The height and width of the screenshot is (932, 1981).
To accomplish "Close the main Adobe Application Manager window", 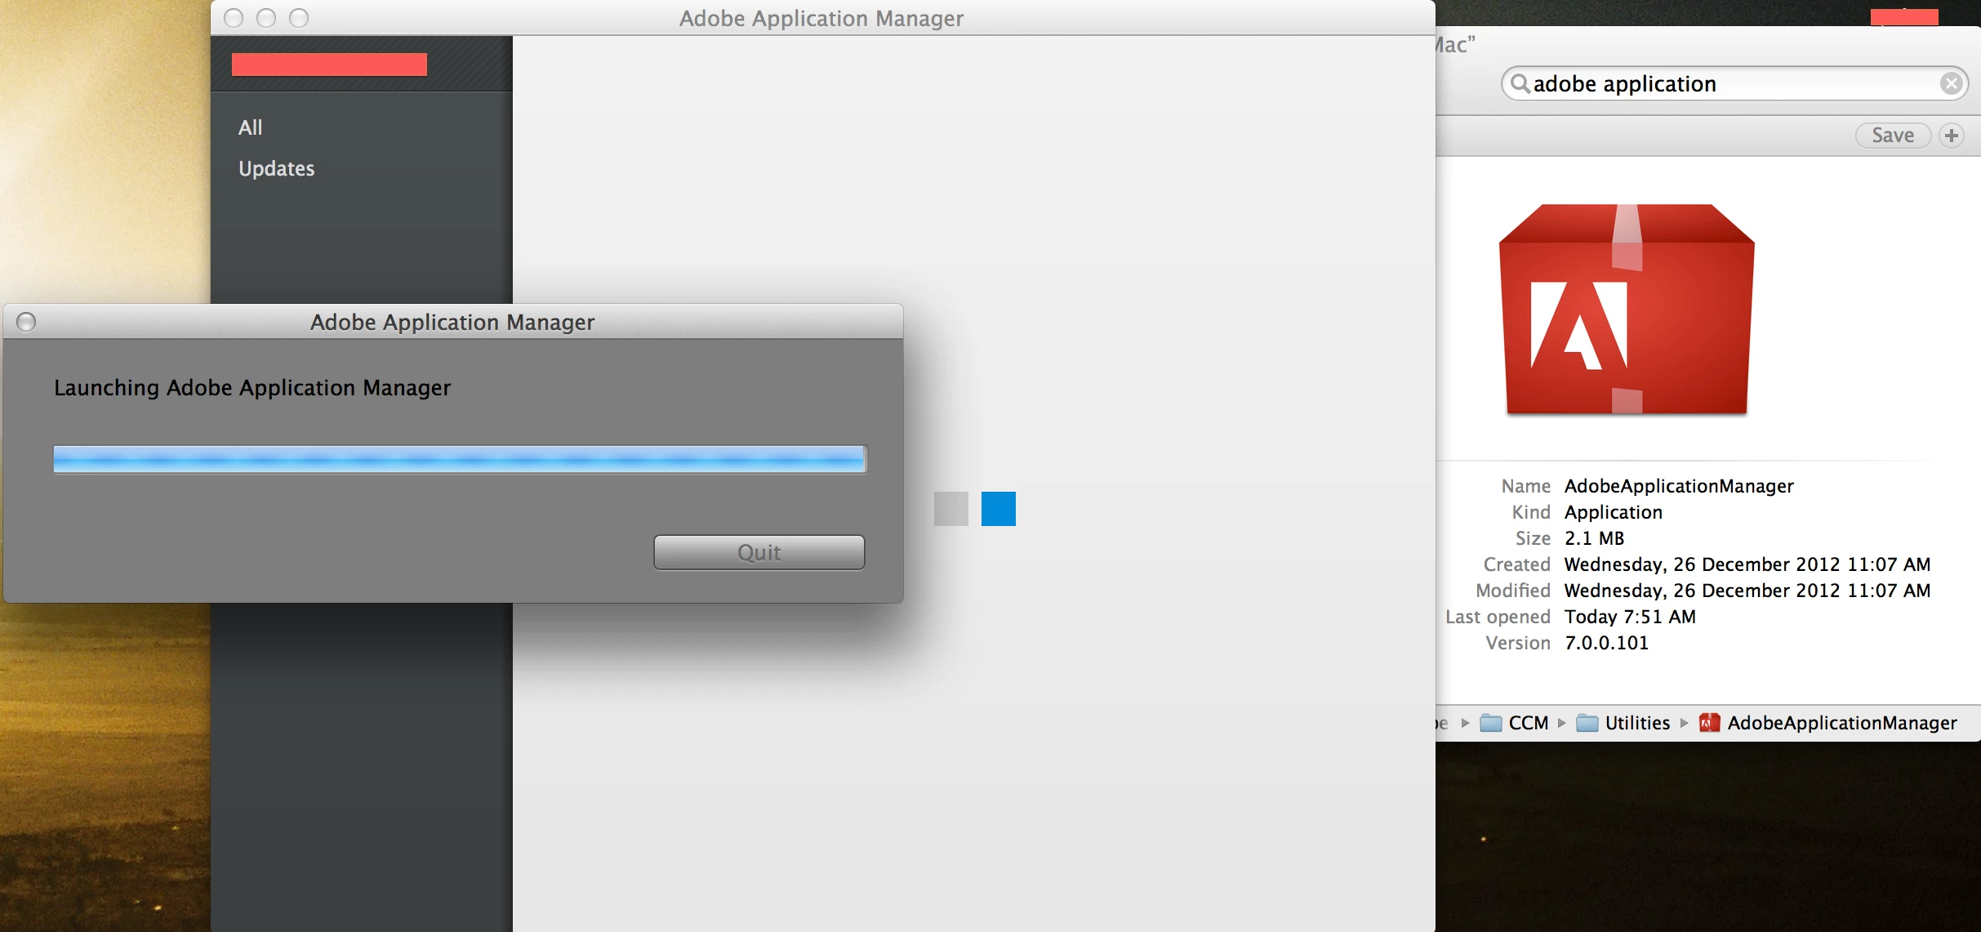I will click(x=234, y=18).
